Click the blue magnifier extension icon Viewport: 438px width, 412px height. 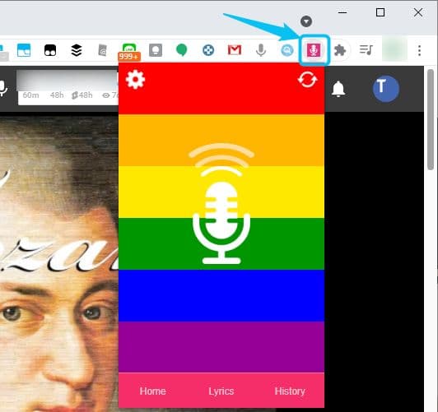pyautogui.click(x=287, y=50)
